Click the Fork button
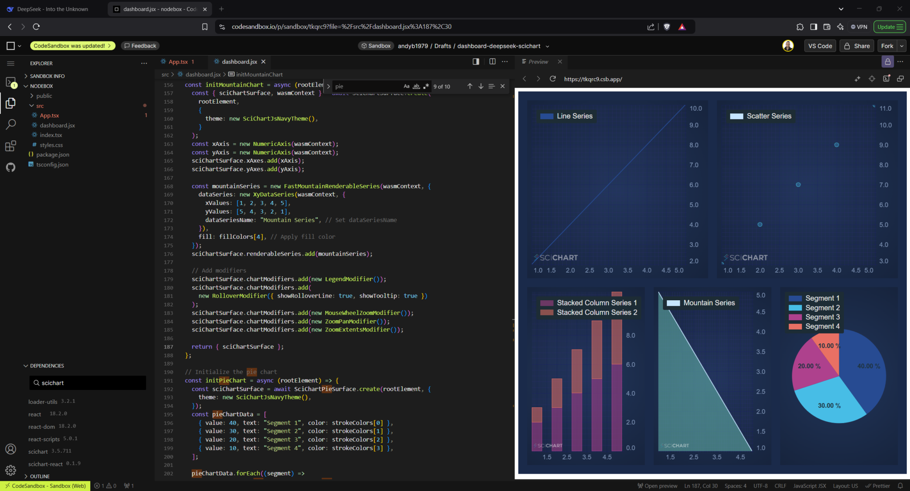 [x=887, y=46]
